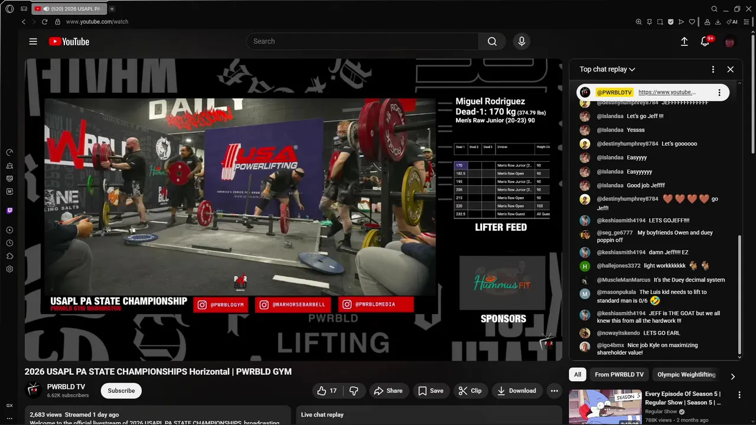Share the video
The image size is (756, 425).
pos(389,391)
